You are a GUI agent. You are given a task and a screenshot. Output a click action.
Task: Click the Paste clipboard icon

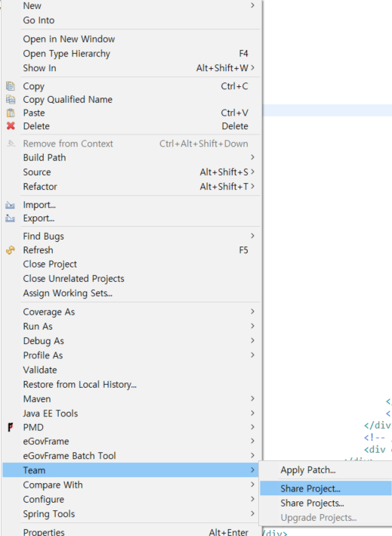pyautogui.click(x=11, y=113)
